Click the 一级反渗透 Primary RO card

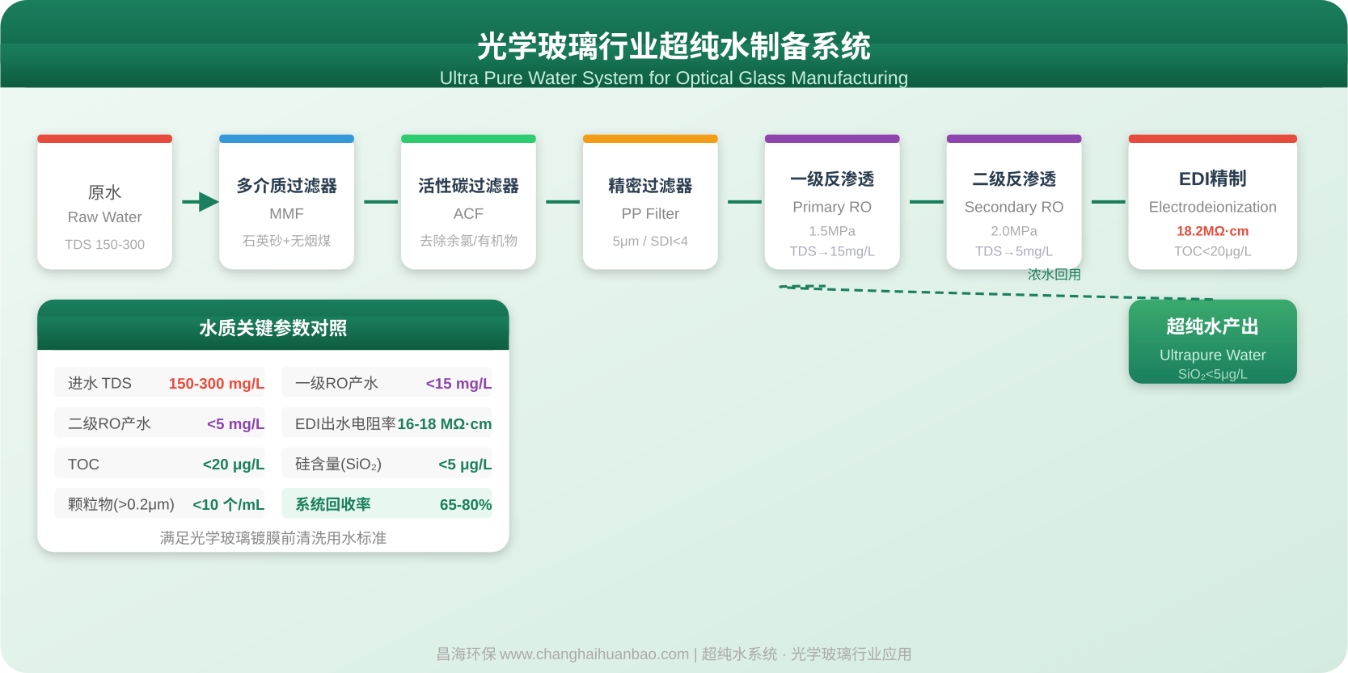click(832, 202)
